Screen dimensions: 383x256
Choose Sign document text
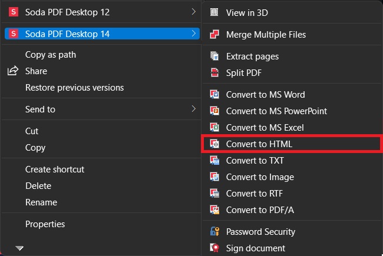click(x=256, y=248)
